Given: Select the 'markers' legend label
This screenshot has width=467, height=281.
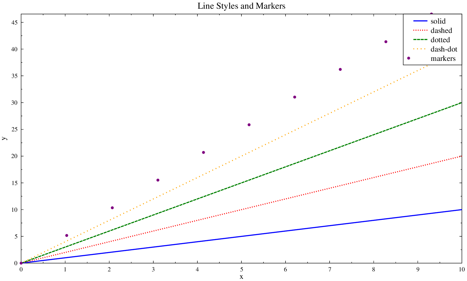Looking at the screenshot, I should coord(443,58).
